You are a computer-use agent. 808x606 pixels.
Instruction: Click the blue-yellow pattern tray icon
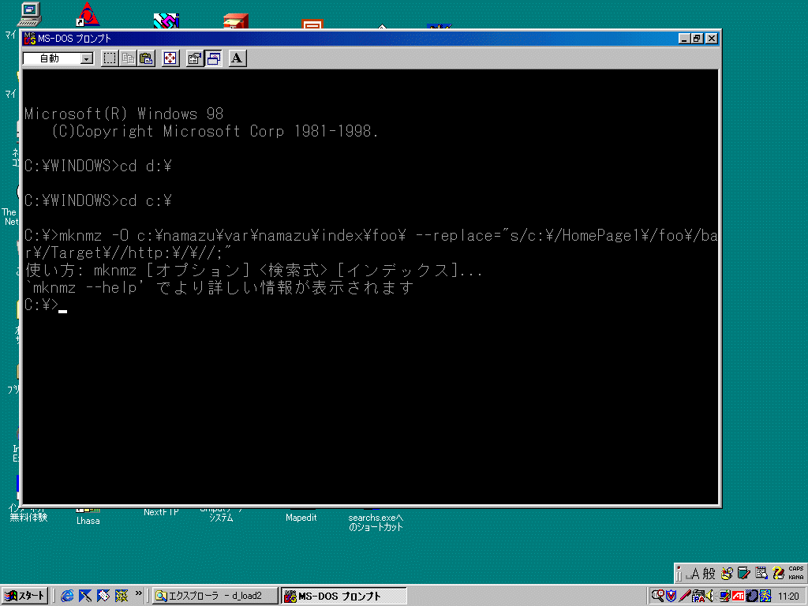765,596
